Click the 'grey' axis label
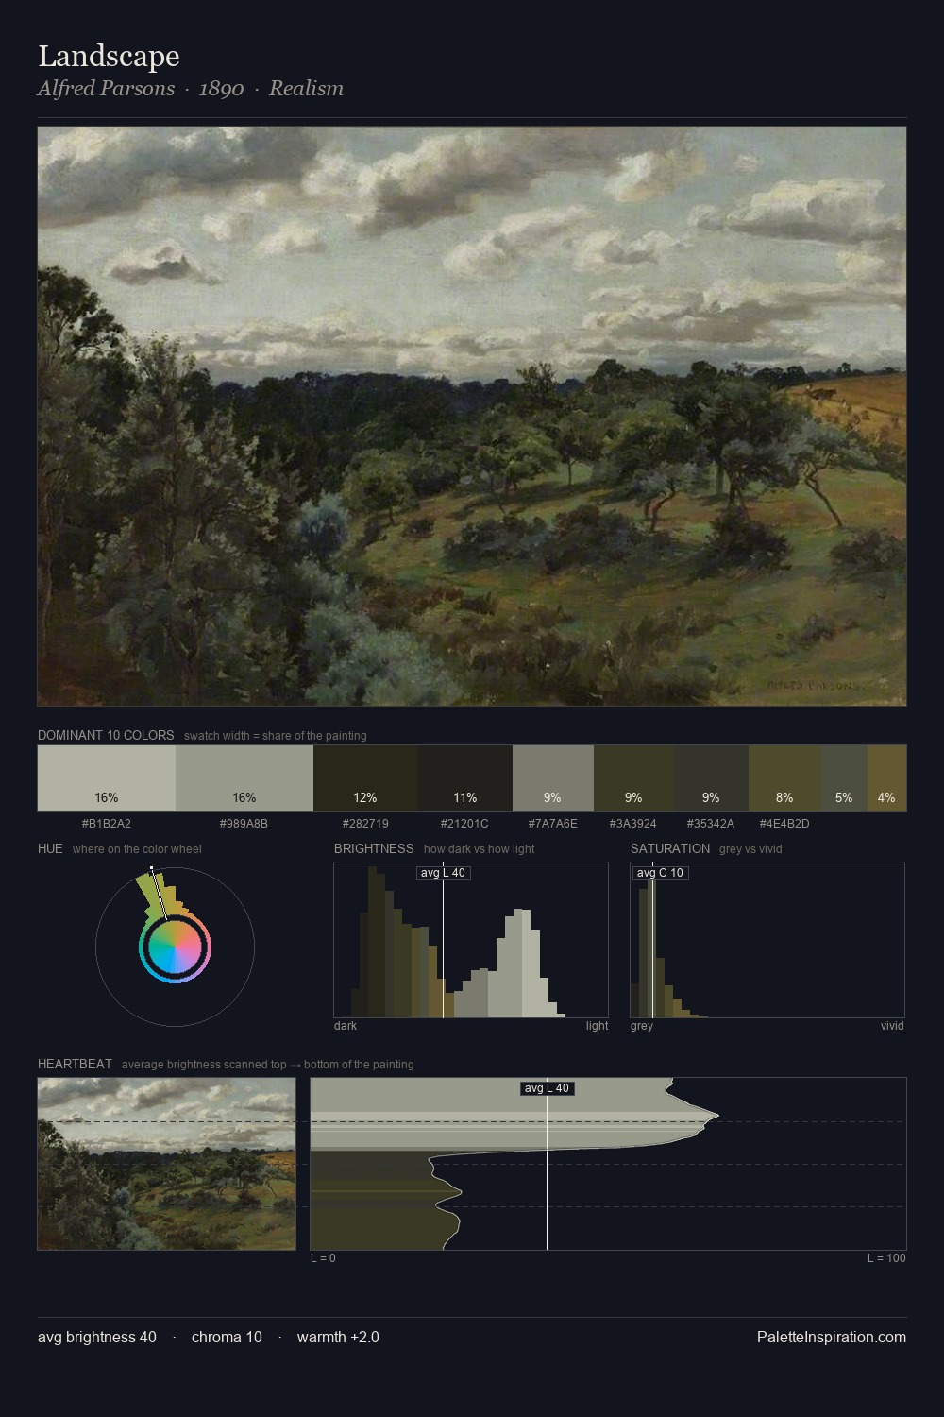 (641, 1025)
